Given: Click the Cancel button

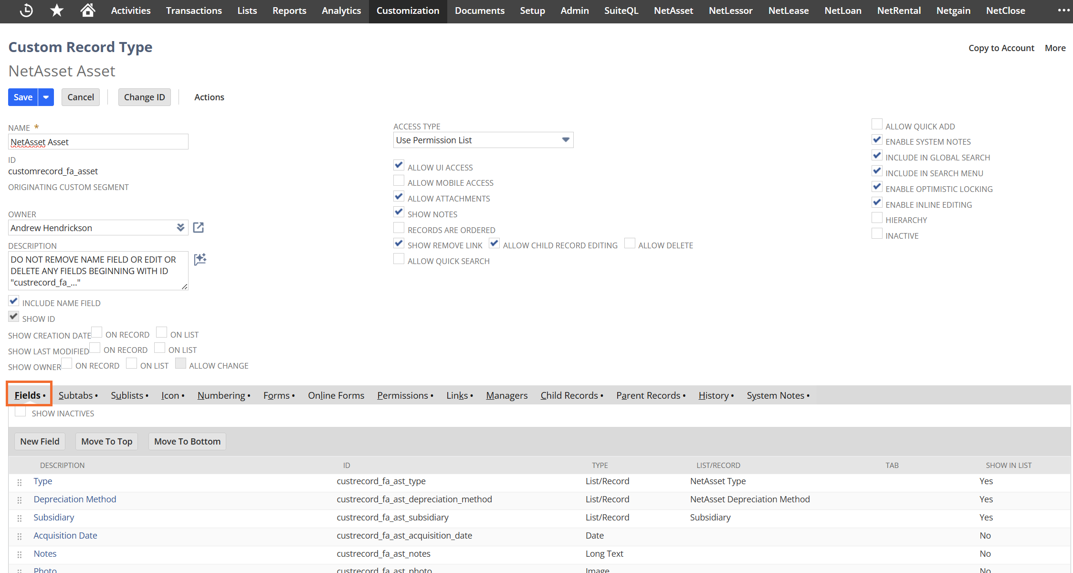Looking at the screenshot, I should pyautogui.click(x=81, y=97).
